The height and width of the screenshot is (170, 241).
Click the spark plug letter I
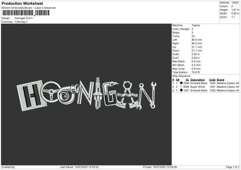tap(97, 93)
